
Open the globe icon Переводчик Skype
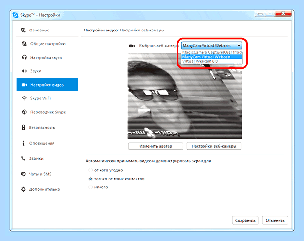pos(24,112)
